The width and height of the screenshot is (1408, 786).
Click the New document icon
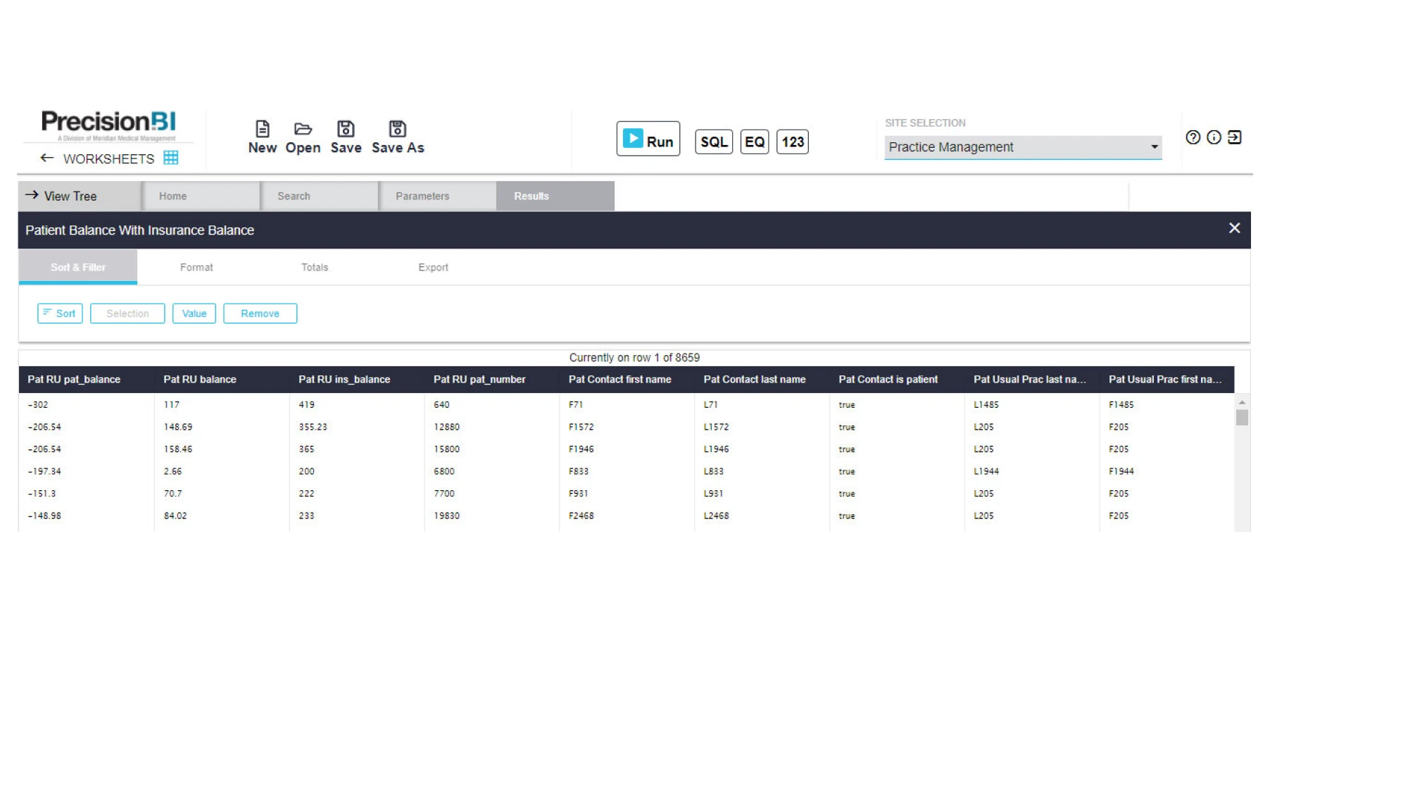click(263, 130)
